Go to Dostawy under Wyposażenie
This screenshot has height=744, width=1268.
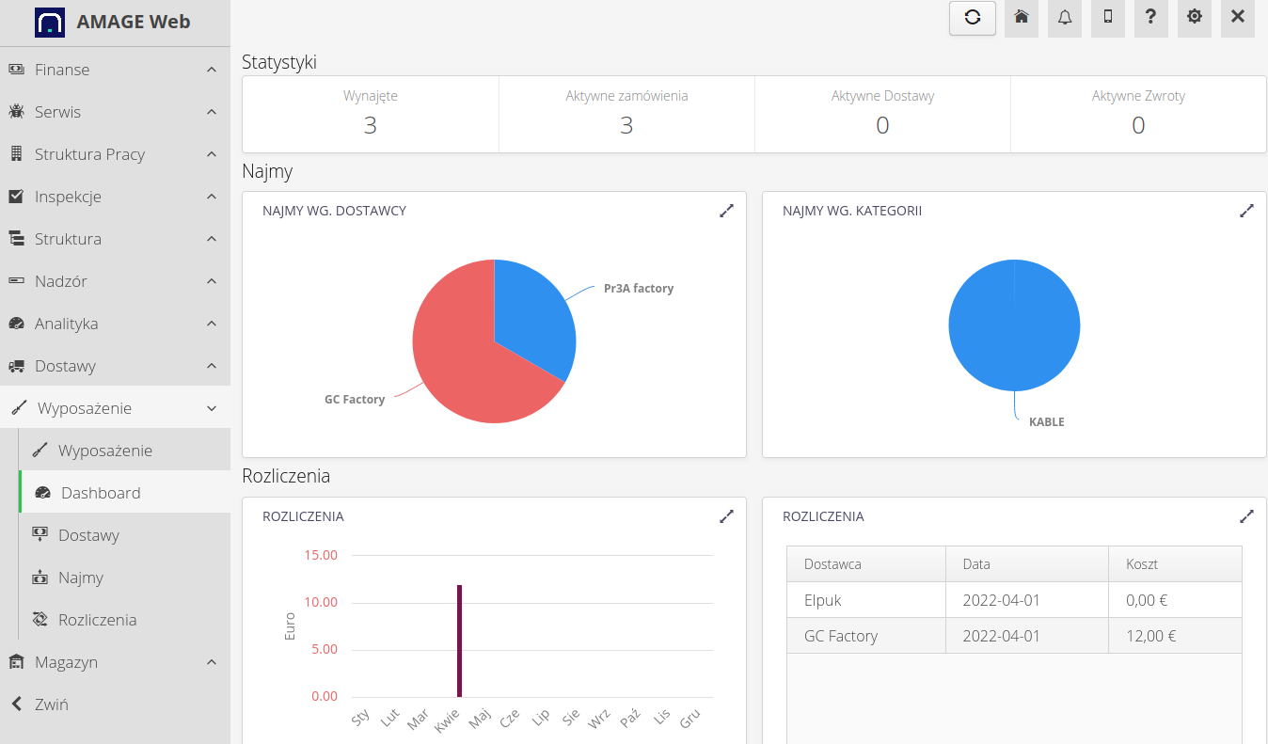pyautogui.click(x=88, y=535)
